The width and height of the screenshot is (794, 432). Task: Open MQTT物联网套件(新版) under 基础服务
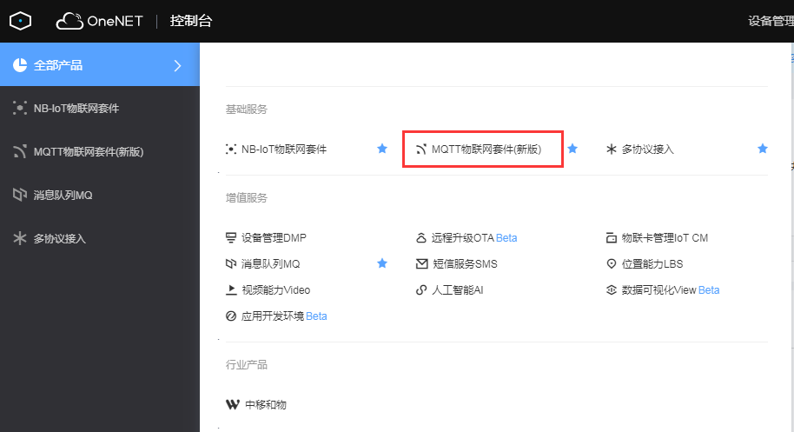[486, 149]
